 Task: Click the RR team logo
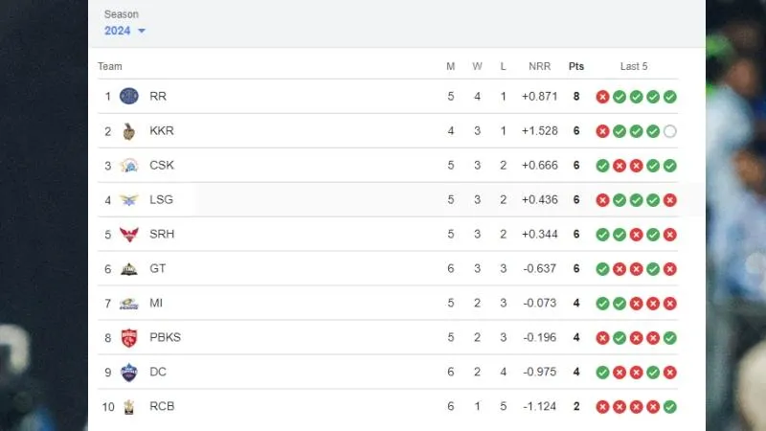tap(129, 97)
